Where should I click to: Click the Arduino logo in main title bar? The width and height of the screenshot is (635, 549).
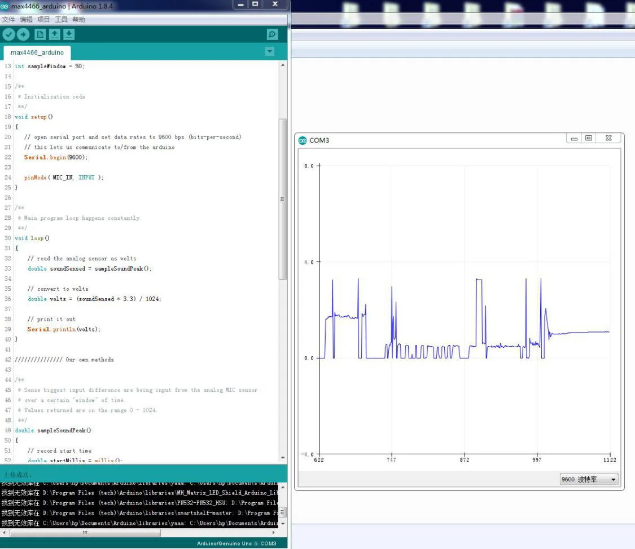point(5,5)
